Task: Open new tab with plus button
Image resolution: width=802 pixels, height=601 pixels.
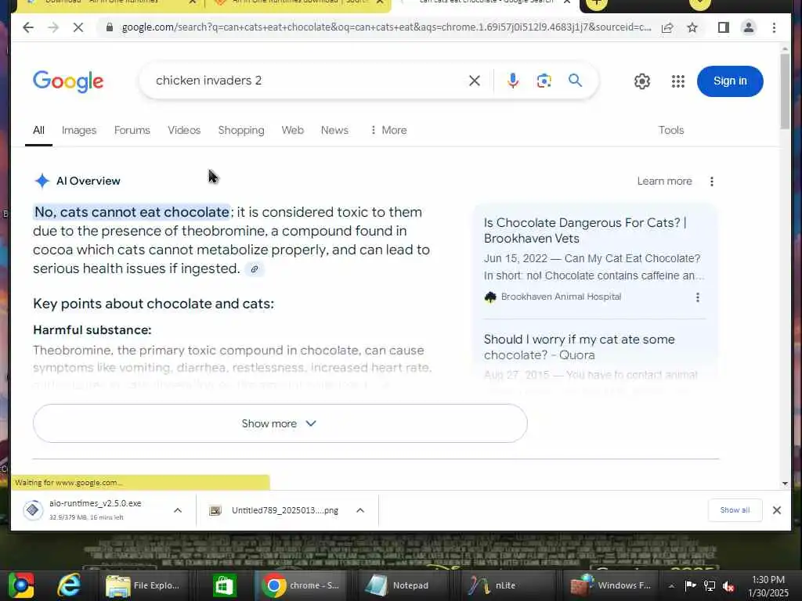Action: click(x=596, y=3)
